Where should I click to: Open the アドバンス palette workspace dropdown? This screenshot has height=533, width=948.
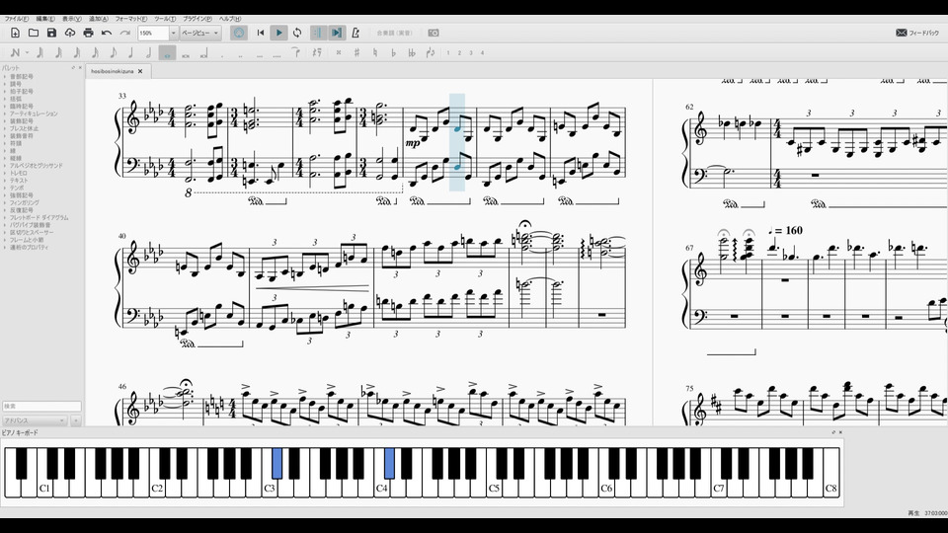pos(36,420)
